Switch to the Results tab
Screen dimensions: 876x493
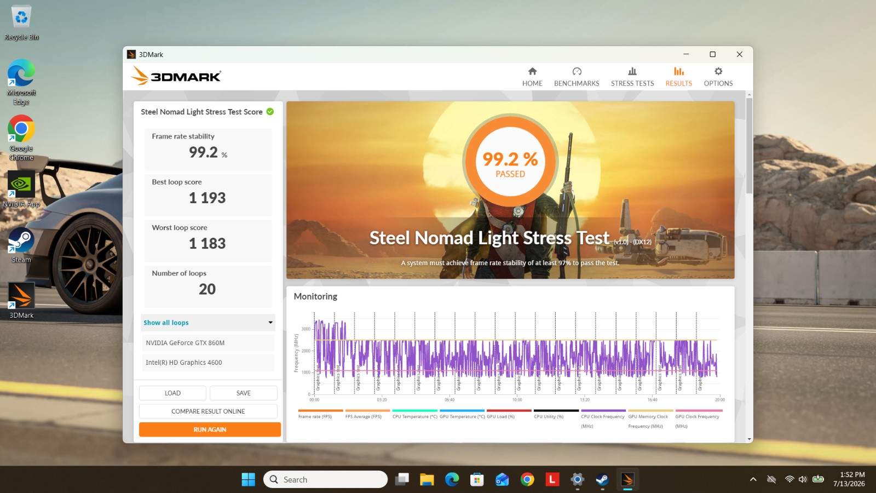click(678, 77)
